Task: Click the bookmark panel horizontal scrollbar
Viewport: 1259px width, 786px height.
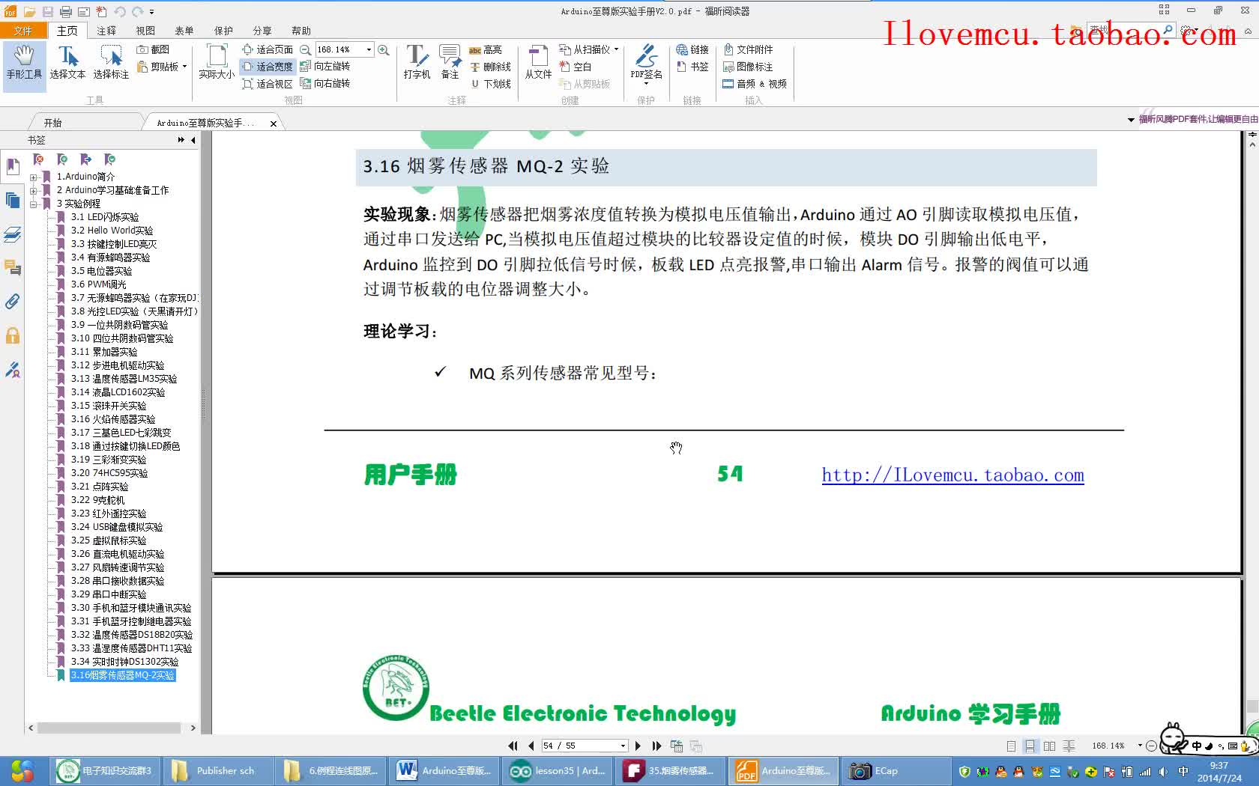Action: [x=109, y=728]
